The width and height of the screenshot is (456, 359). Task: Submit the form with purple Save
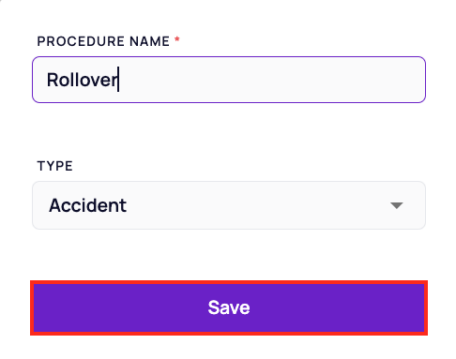tap(229, 307)
